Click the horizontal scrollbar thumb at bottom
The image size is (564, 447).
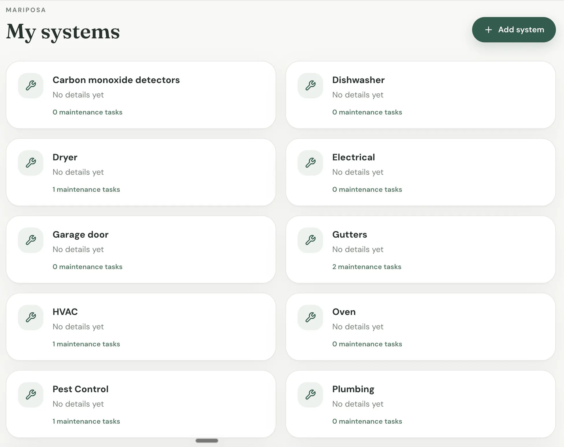click(207, 441)
